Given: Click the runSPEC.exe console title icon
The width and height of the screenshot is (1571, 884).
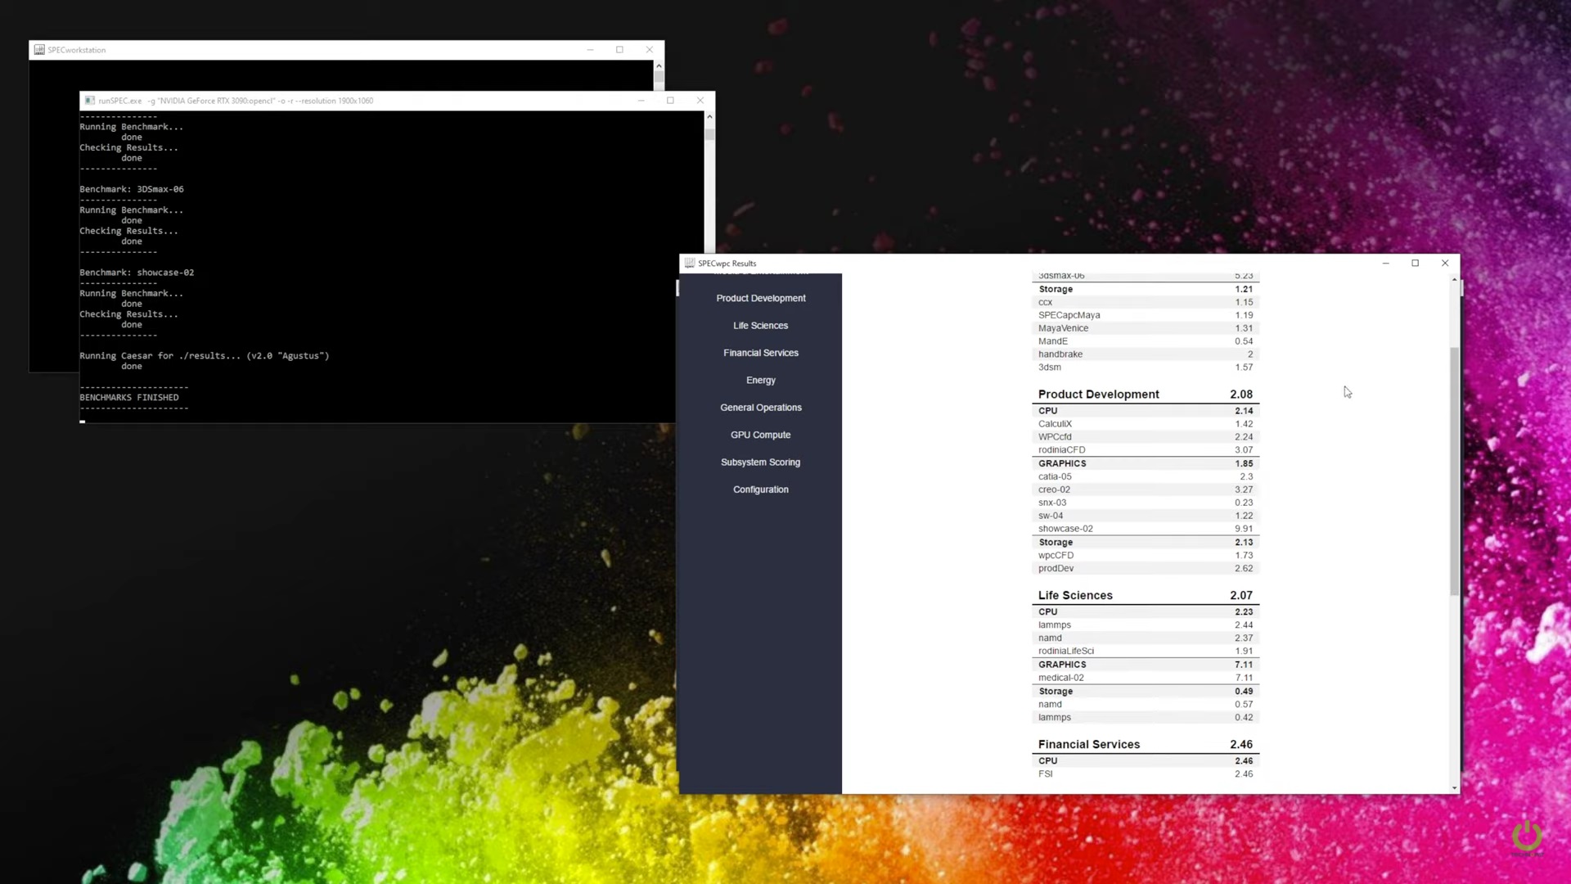Looking at the screenshot, I should 90,101.
